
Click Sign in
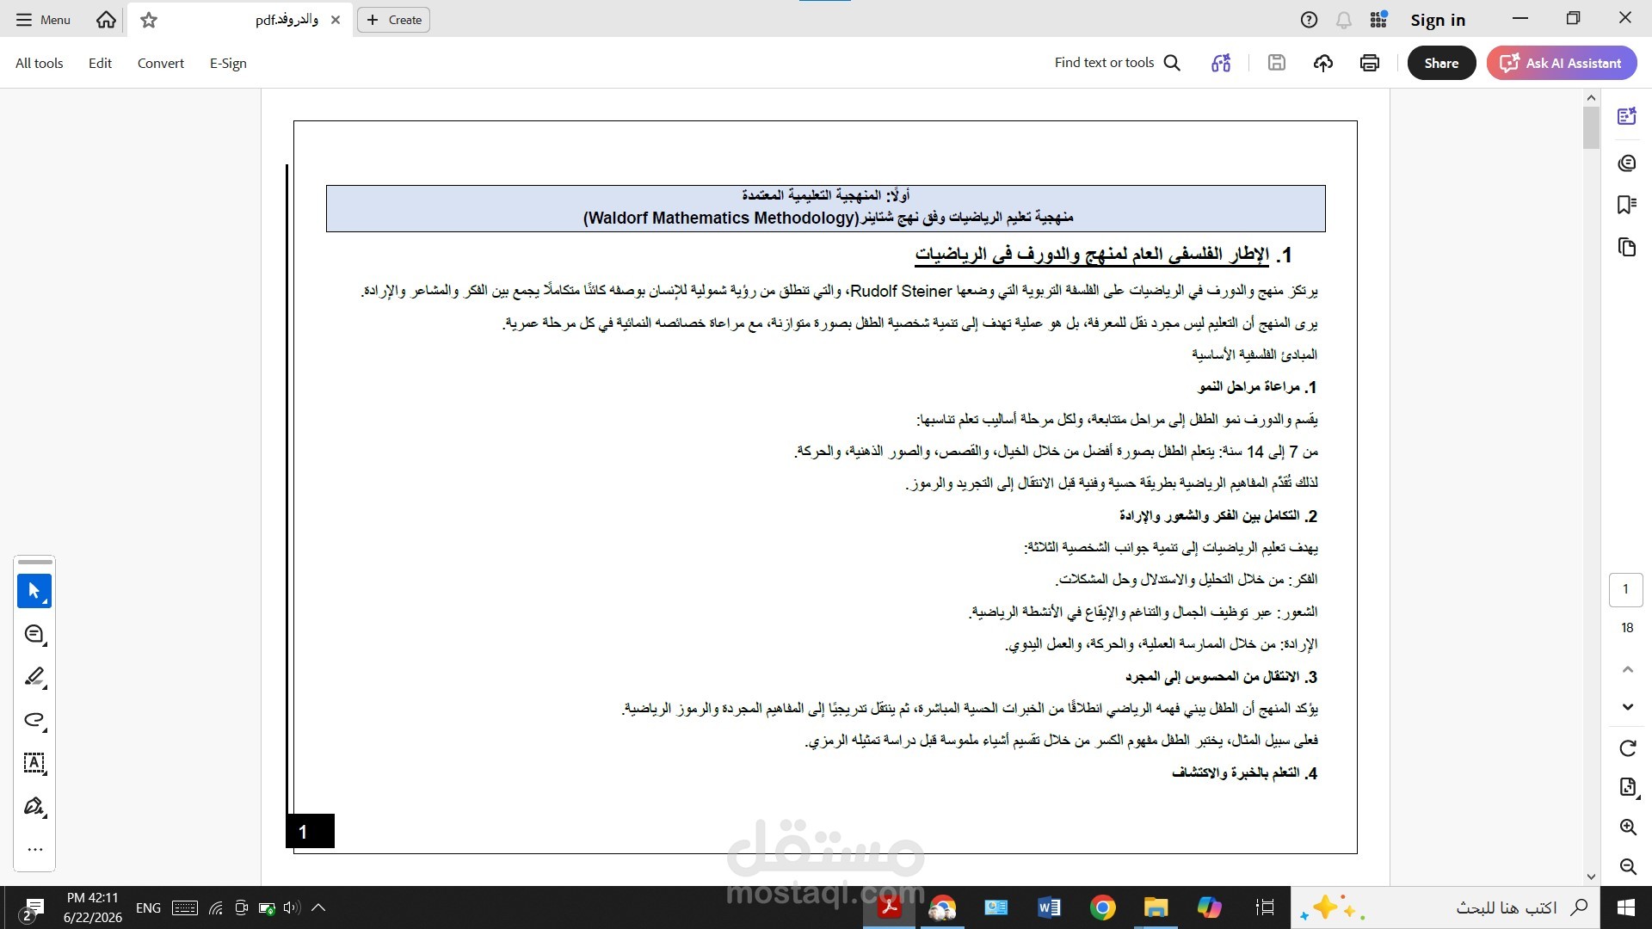tap(1438, 20)
